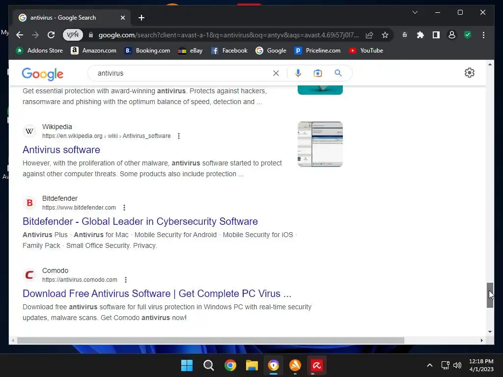Click the Wikipedia W favicon
Image resolution: width=503 pixels, height=377 pixels.
click(x=29, y=132)
